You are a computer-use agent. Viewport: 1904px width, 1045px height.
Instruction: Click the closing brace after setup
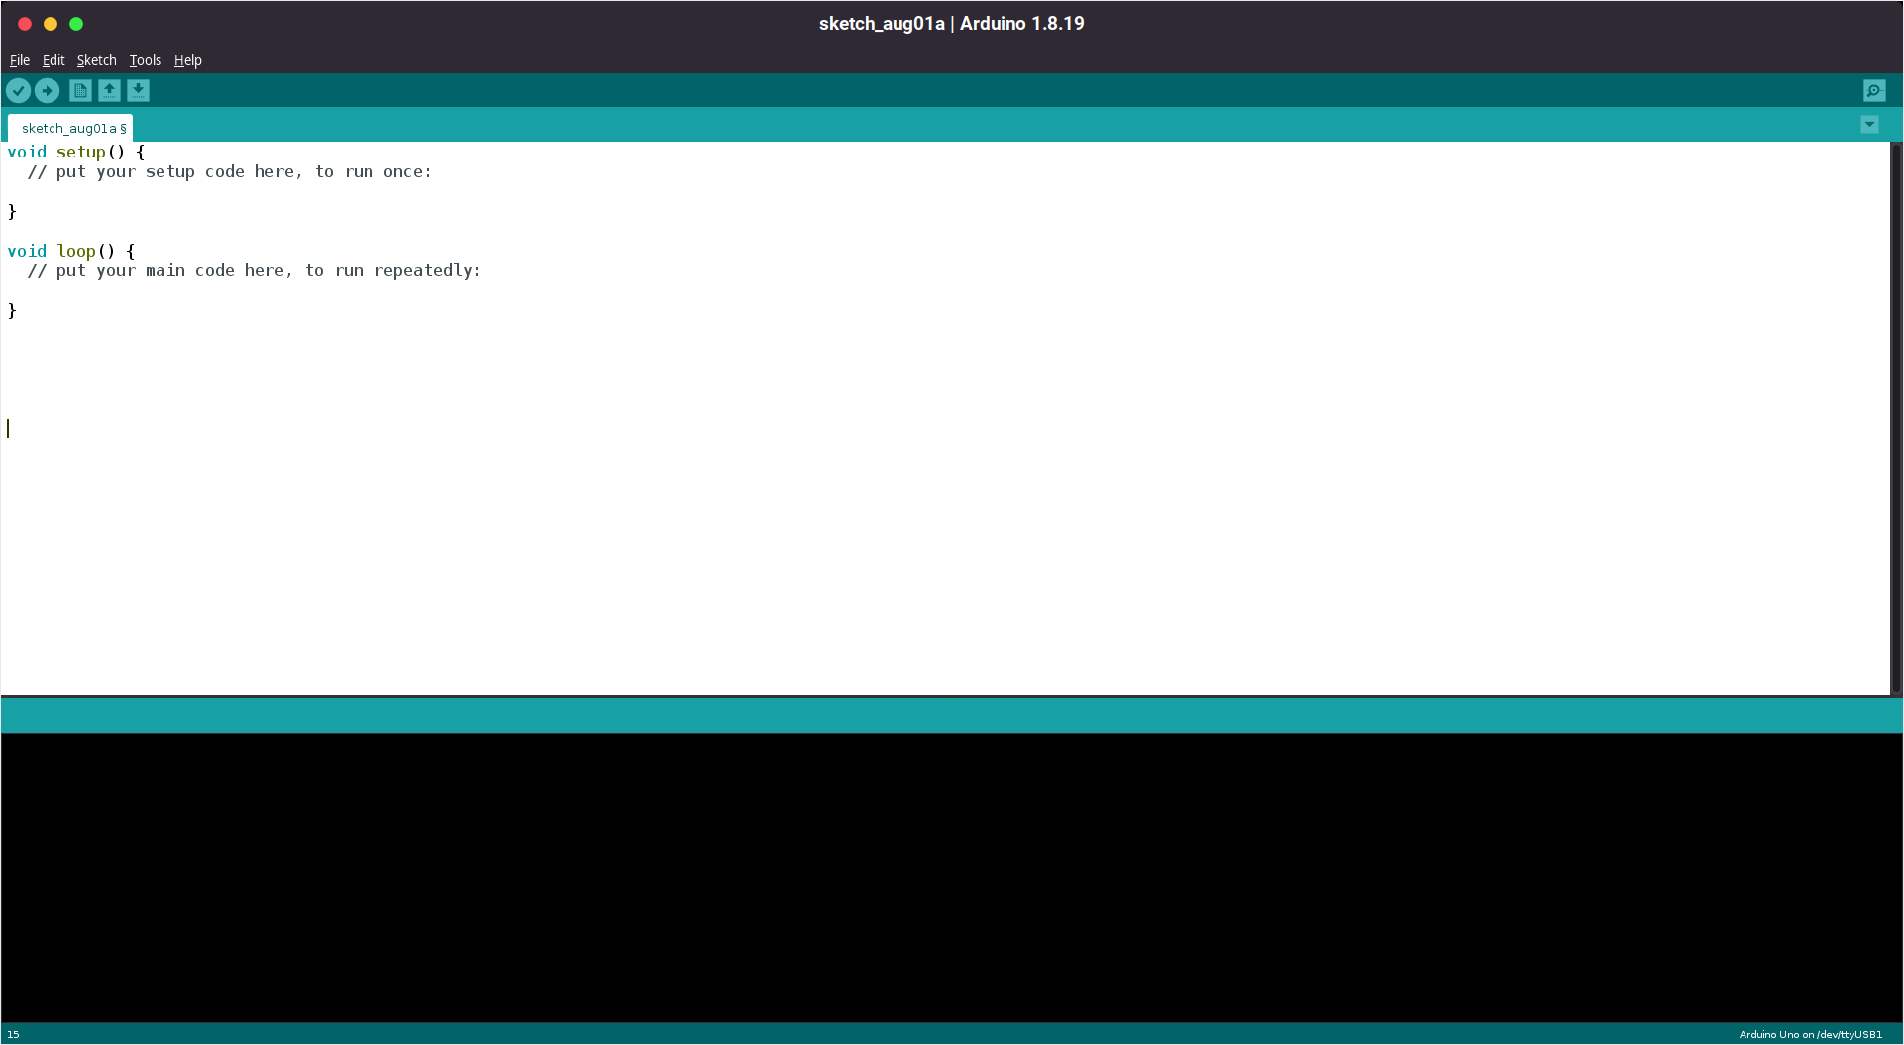12,211
